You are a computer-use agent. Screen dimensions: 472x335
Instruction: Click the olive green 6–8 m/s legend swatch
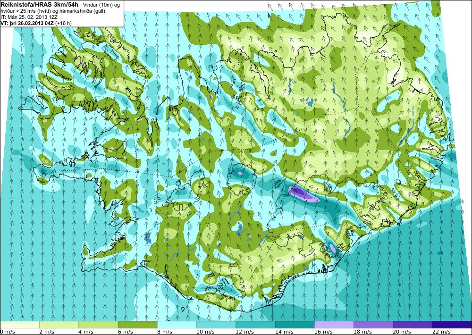137,325
